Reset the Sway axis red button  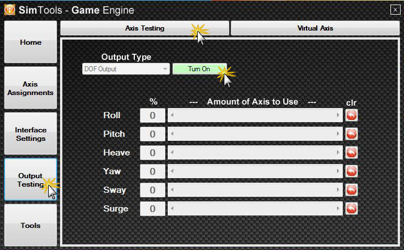[351, 190]
